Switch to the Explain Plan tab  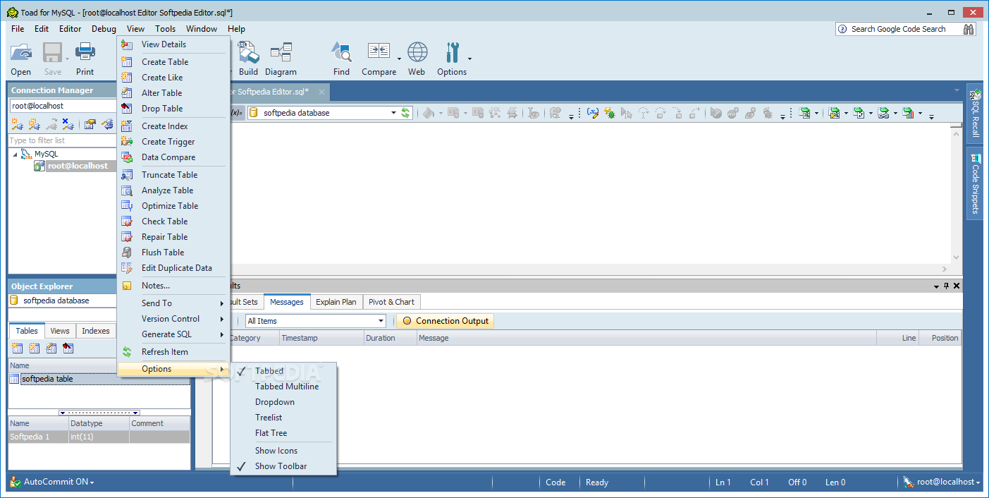coord(336,302)
